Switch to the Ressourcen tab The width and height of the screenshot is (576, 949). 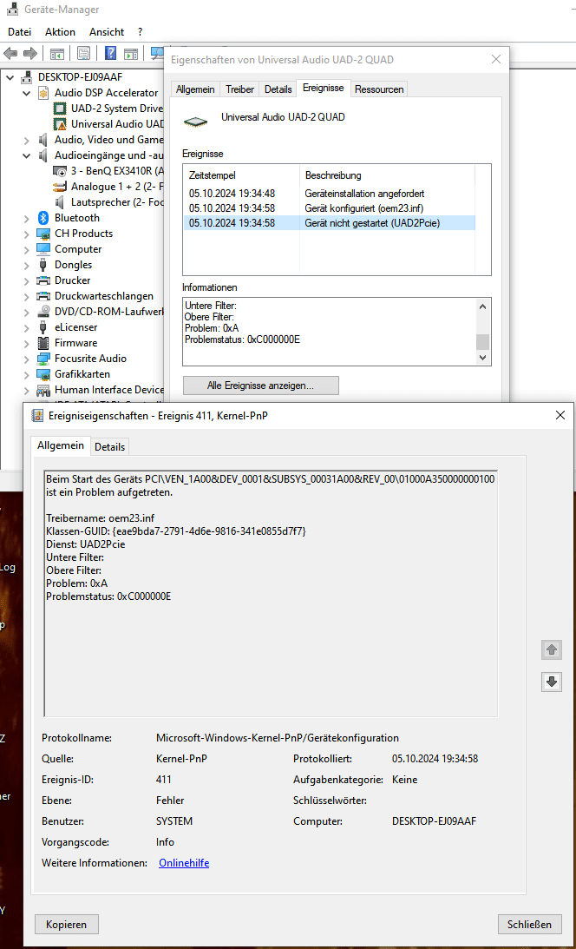[379, 89]
